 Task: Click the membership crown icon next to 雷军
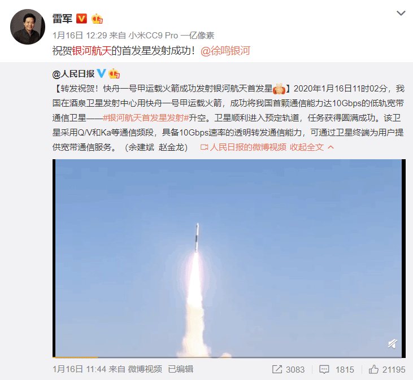97,19
